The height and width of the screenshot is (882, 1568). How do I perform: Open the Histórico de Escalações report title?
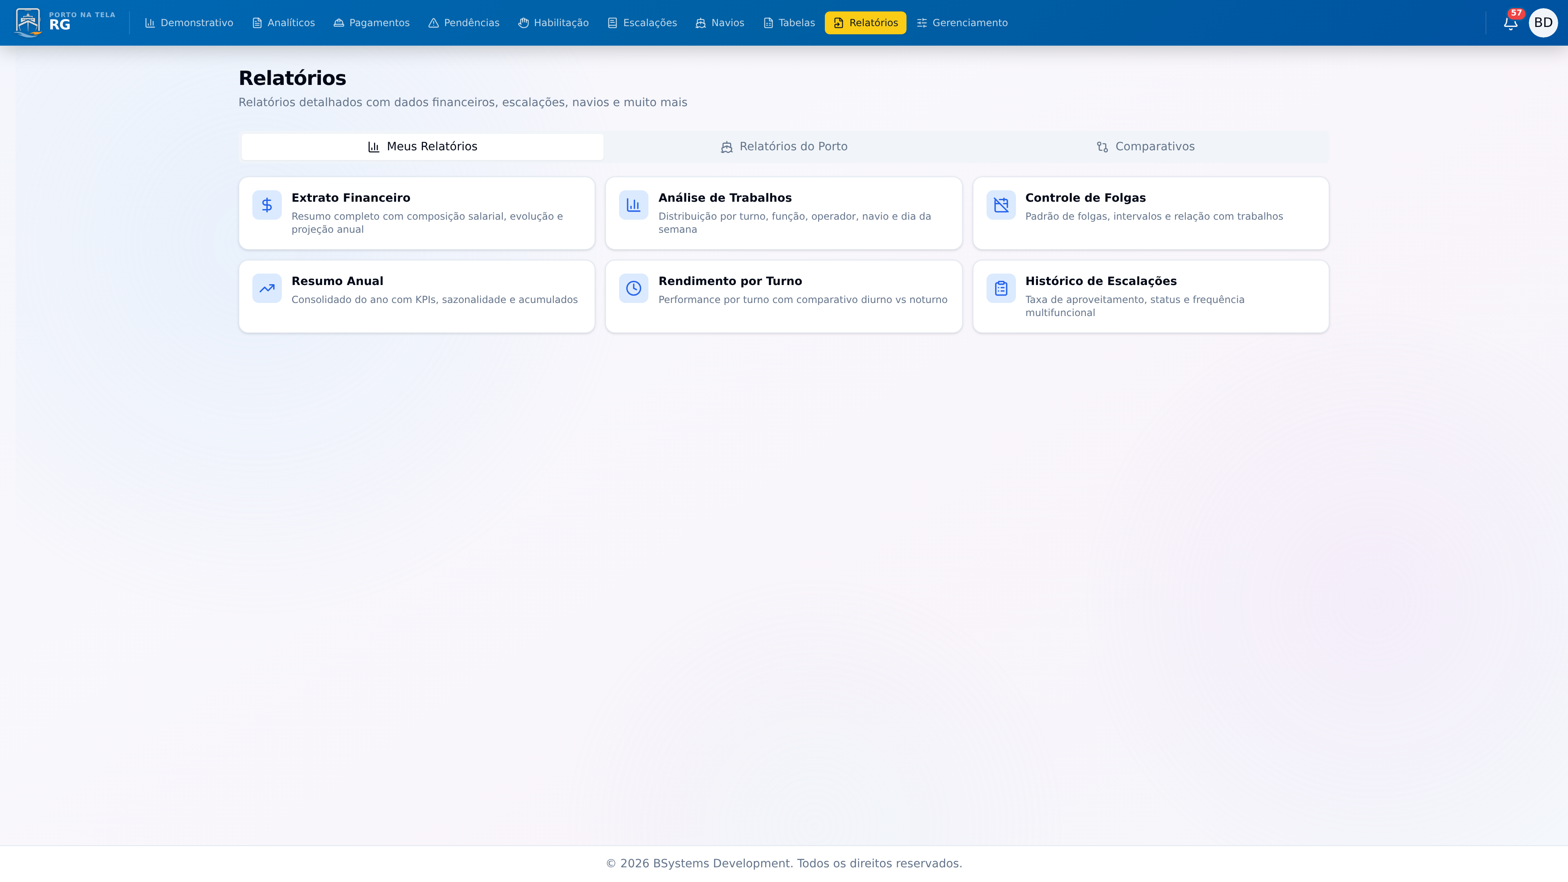click(1100, 281)
